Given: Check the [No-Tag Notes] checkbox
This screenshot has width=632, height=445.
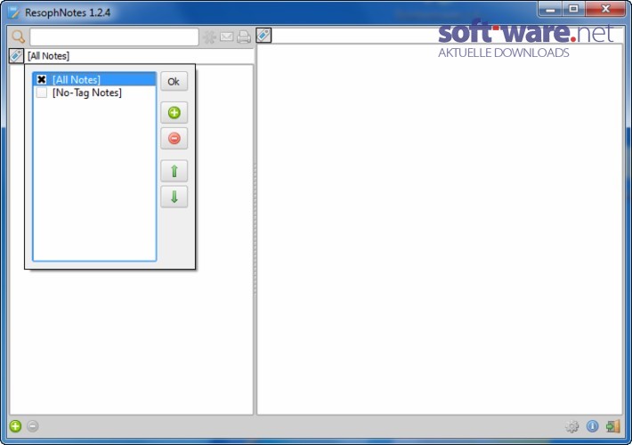Looking at the screenshot, I should (x=42, y=93).
